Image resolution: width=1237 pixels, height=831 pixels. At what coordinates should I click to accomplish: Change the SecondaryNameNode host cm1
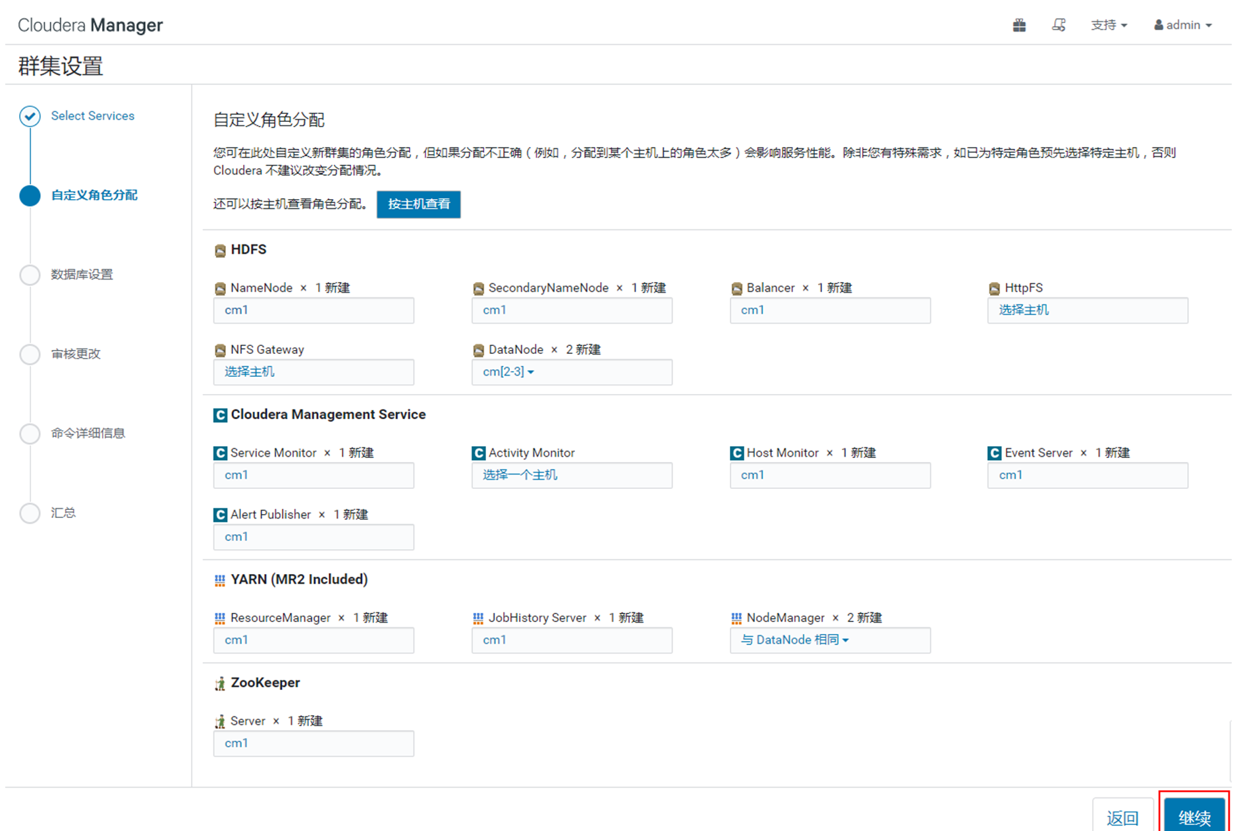pos(572,310)
